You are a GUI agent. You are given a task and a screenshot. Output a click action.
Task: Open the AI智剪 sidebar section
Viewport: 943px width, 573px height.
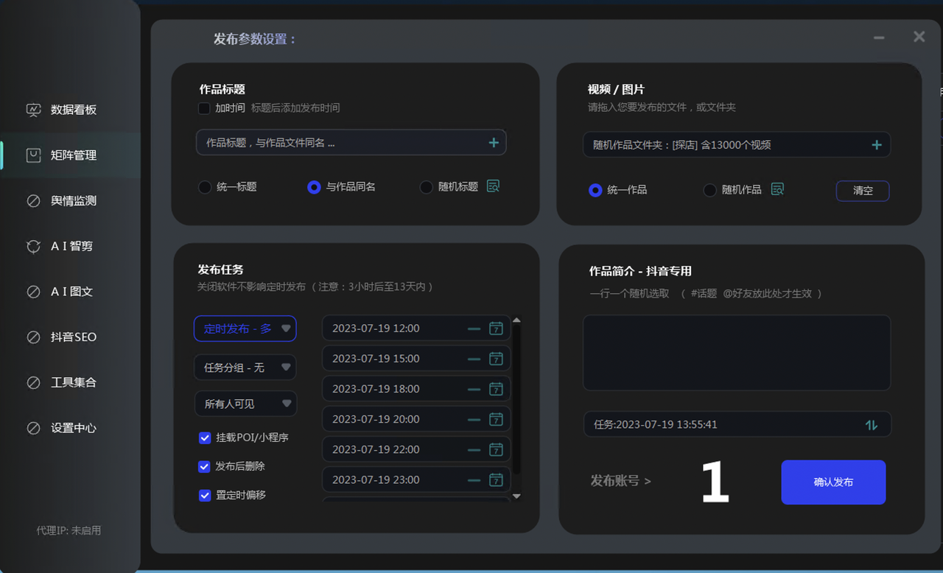71,247
